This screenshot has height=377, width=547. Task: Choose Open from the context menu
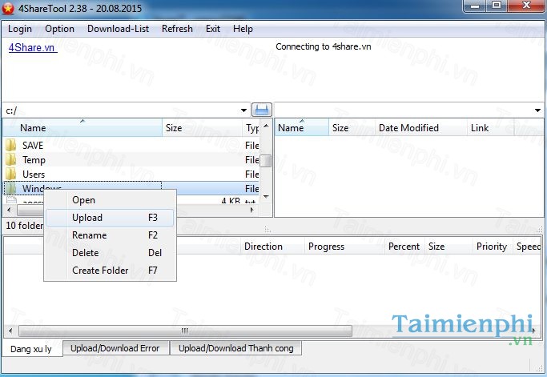click(x=110, y=200)
